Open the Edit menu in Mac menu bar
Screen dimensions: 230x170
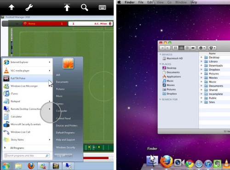click(150, 2)
